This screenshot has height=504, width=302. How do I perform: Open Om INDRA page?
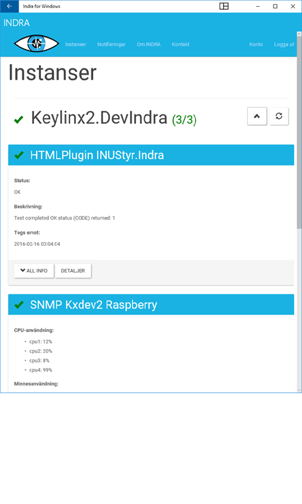point(149,44)
